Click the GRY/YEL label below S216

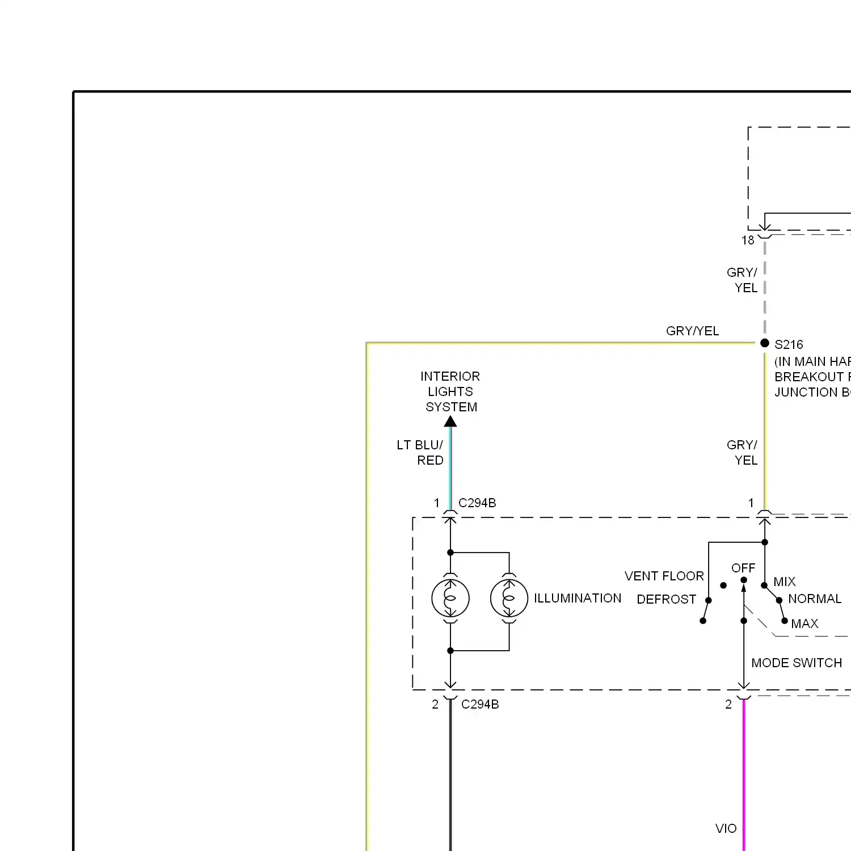point(743,453)
